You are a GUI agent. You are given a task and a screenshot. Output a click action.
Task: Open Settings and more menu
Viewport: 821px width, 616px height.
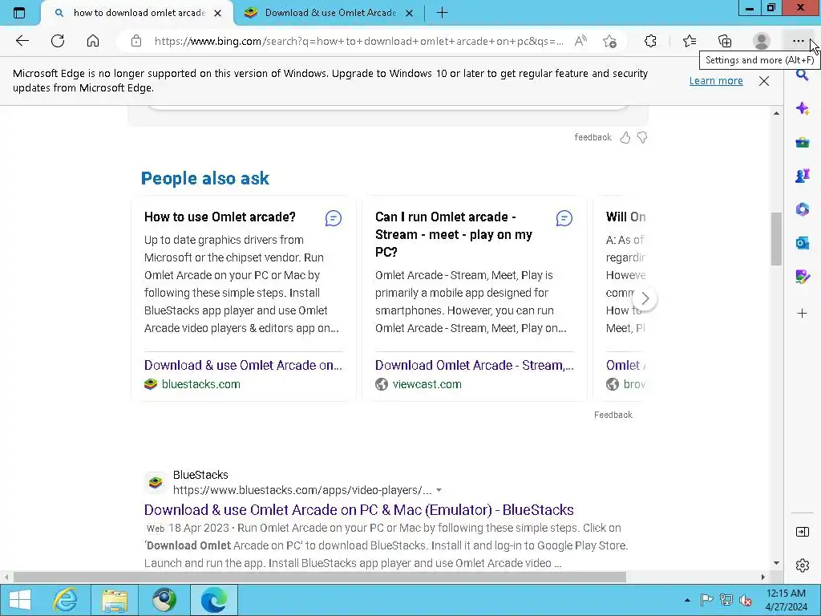coord(798,41)
